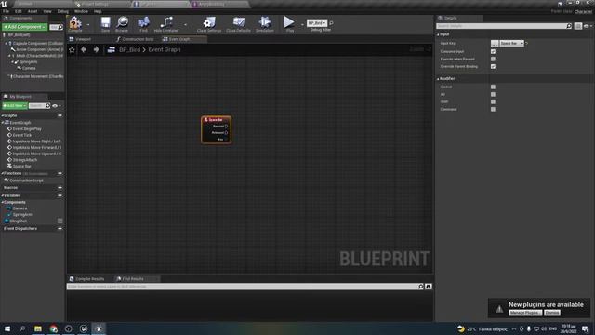The width and height of the screenshot is (595, 335).
Task: Compile the blueprint with the Compile icon
Action: [75, 23]
